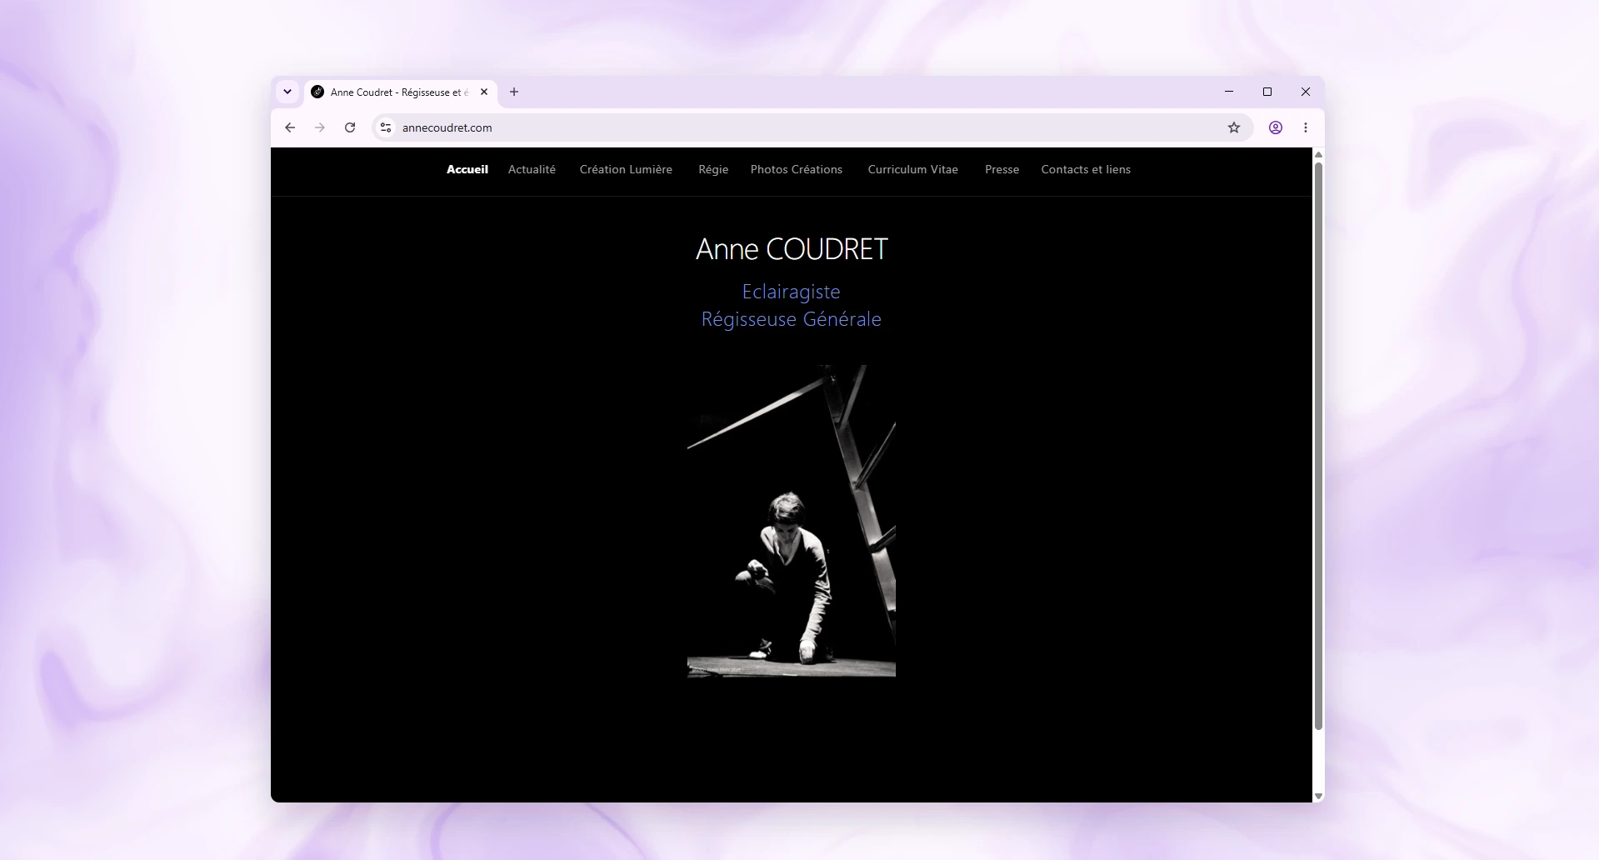Go back to the previous page
Image resolution: width=1599 pixels, height=860 pixels.
click(290, 127)
